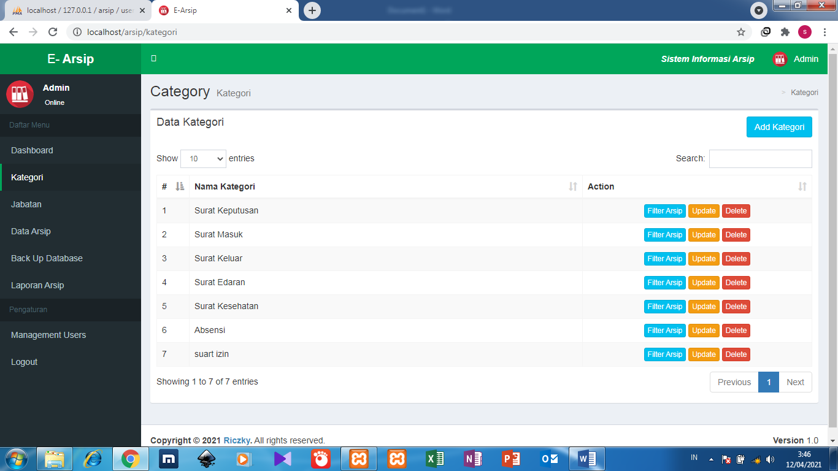Screen dimensions: 838x471
Task: Open XAMPP Control Panel from taskbar
Action: [x=359, y=458]
